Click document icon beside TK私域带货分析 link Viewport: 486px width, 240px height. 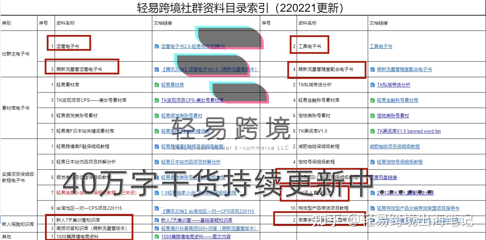372,85
